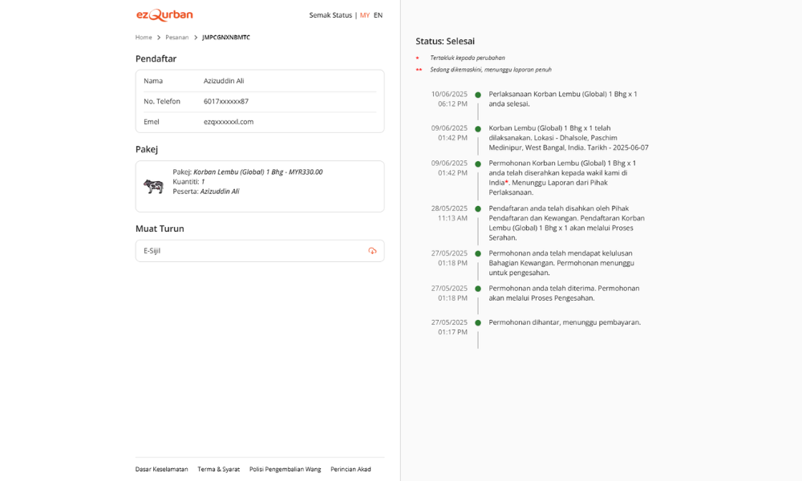Click the 09/06/2025 Korban dilaksanakan timeline dot

coord(478,129)
